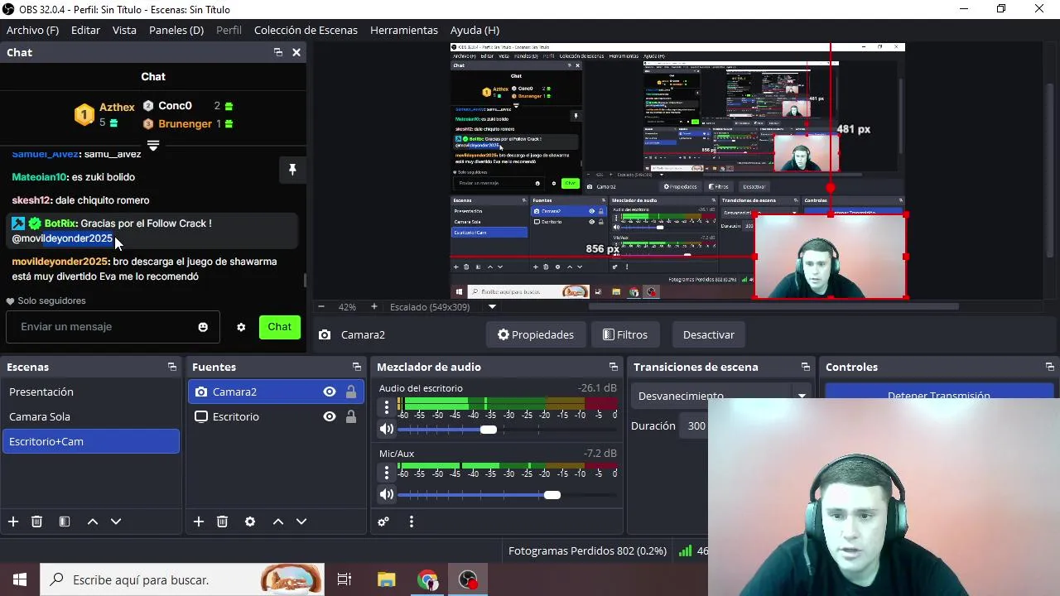The width and height of the screenshot is (1060, 596).
Task: Open Colección de Escenas menu
Action: (x=306, y=30)
